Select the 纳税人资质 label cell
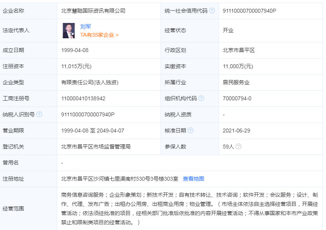This screenshot has height=230, width=326. pos(190,114)
